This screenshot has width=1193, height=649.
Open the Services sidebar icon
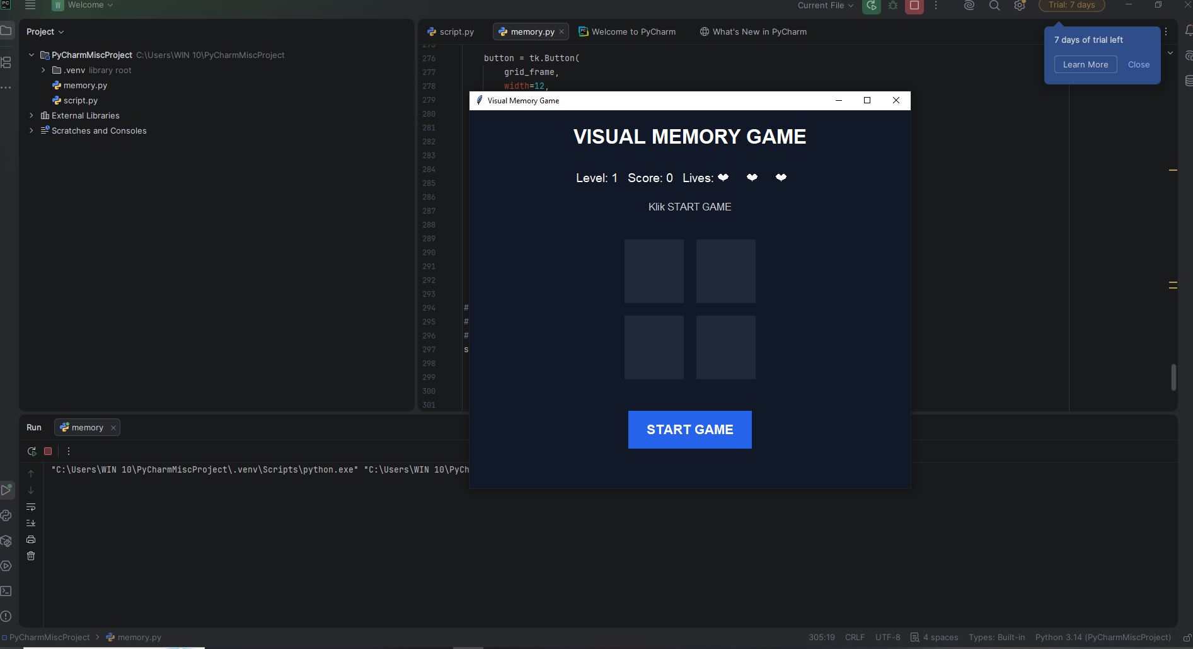point(6,566)
